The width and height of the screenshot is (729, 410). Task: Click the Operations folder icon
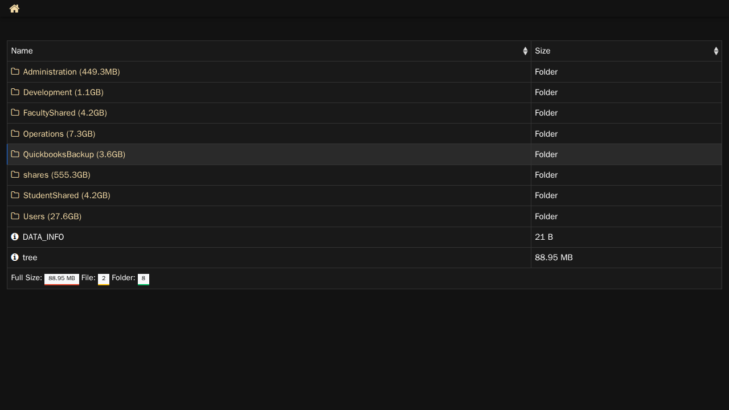15,134
